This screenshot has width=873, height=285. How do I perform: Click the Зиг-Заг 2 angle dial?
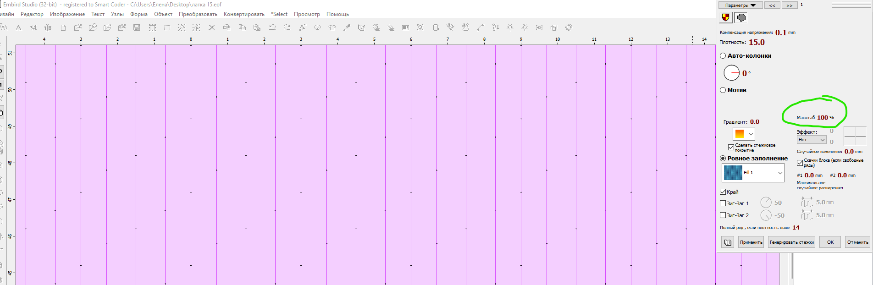(766, 215)
